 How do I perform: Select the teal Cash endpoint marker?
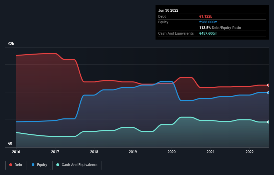tap(268, 122)
